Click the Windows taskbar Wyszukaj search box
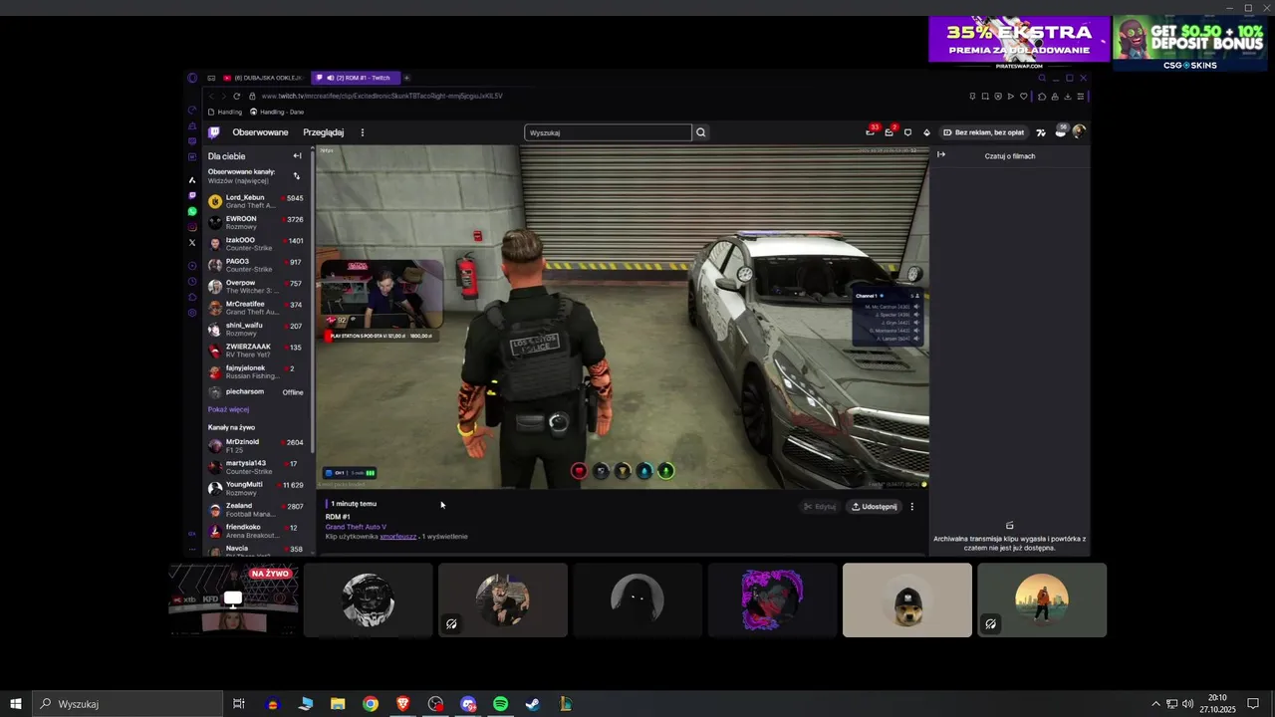 (127, 704)
